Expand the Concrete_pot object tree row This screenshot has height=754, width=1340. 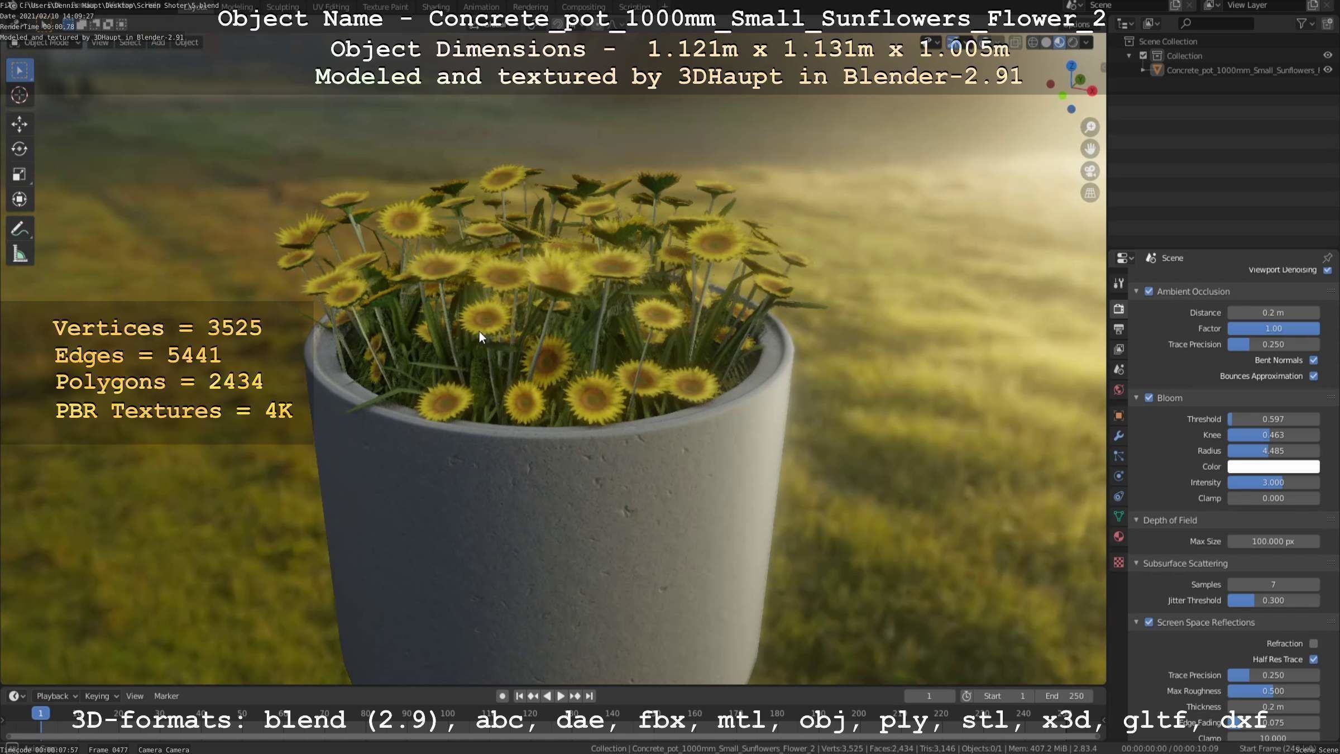click(x=1143, y=70)
